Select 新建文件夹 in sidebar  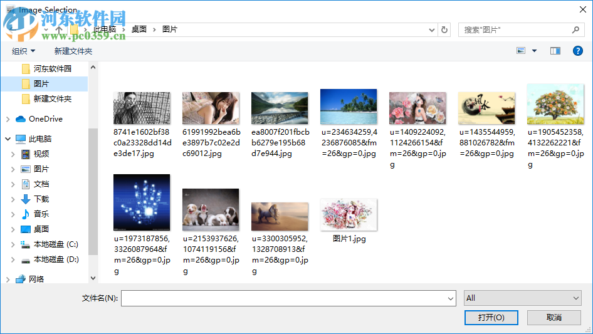(x=52, y=99)
